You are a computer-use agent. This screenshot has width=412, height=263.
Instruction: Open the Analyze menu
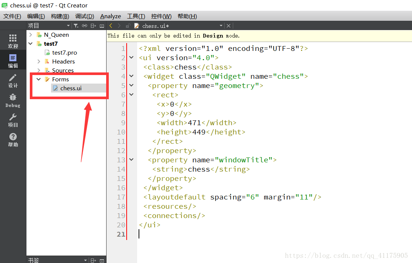(111, 16)
